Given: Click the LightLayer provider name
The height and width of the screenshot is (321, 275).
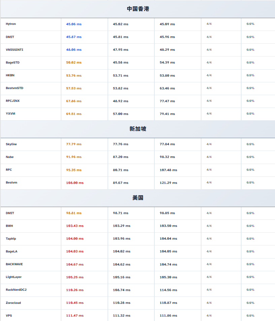Looking at the screenshot, I should point(13,277).
